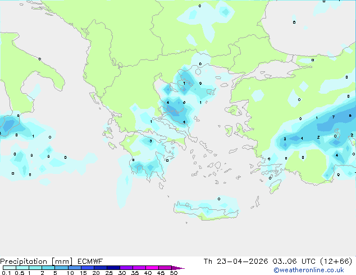Click the legend number 0.5
The image size is (356, 275).
(20, 273)
